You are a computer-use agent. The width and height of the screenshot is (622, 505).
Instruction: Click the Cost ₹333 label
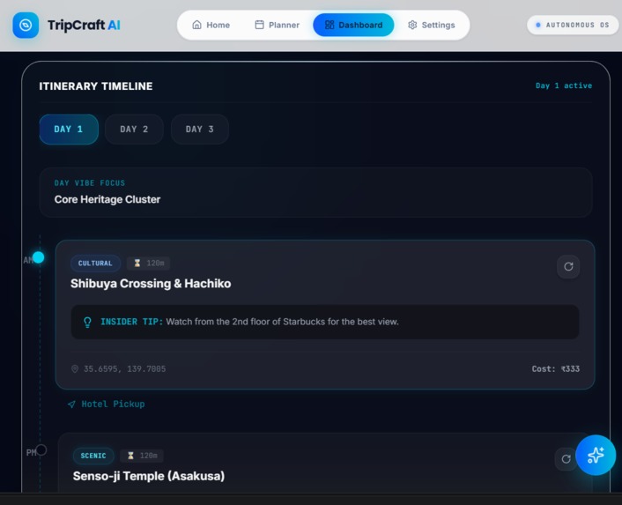coord(556,369)
